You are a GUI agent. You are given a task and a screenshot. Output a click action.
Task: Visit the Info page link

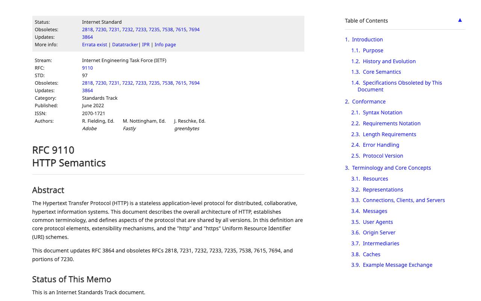pos(165,44)
